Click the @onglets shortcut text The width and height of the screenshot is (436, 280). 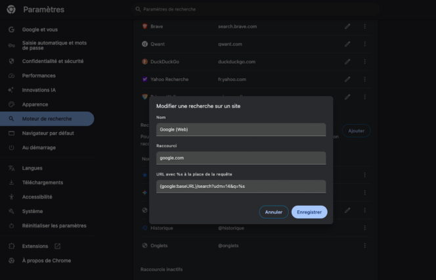[229, 245]
